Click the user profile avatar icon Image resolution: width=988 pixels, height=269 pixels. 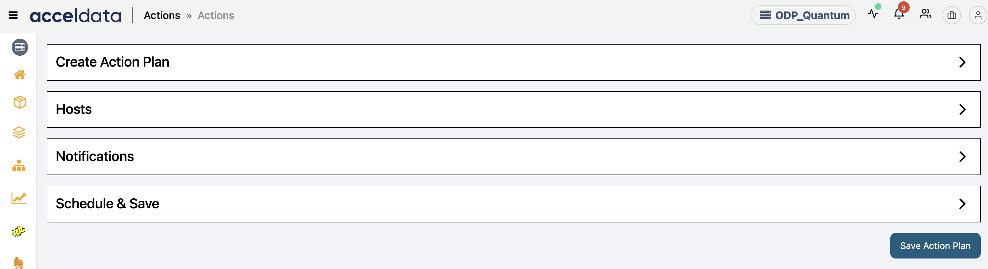[x=978, y=15]
